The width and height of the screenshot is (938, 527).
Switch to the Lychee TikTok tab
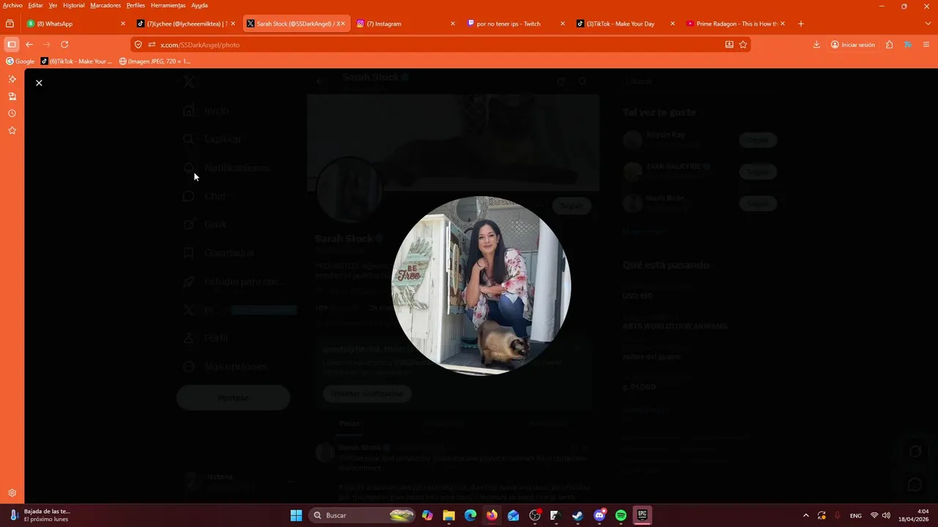(x=187, y=23)
